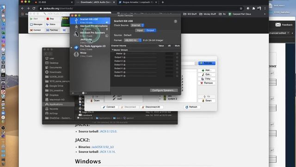Open Desktop in Finder sidebar
Viewport: 296px width, 167px height.
54,63
